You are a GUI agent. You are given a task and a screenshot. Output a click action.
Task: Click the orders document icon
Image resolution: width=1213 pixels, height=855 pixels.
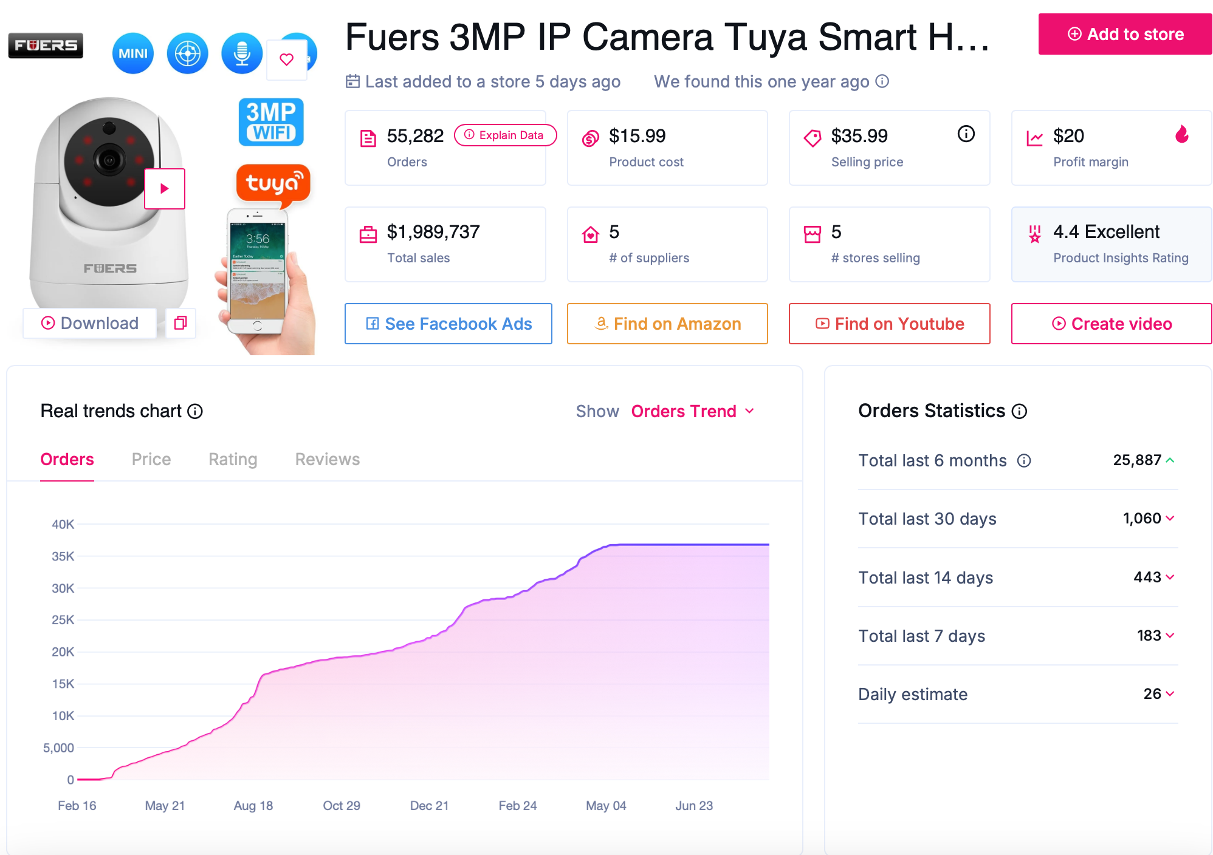[368, 138]
